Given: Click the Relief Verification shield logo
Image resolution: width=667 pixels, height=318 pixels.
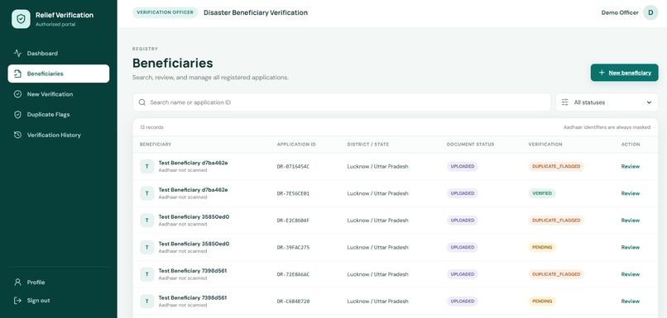Looking at the screenshot, I should (x=21, y=19).
